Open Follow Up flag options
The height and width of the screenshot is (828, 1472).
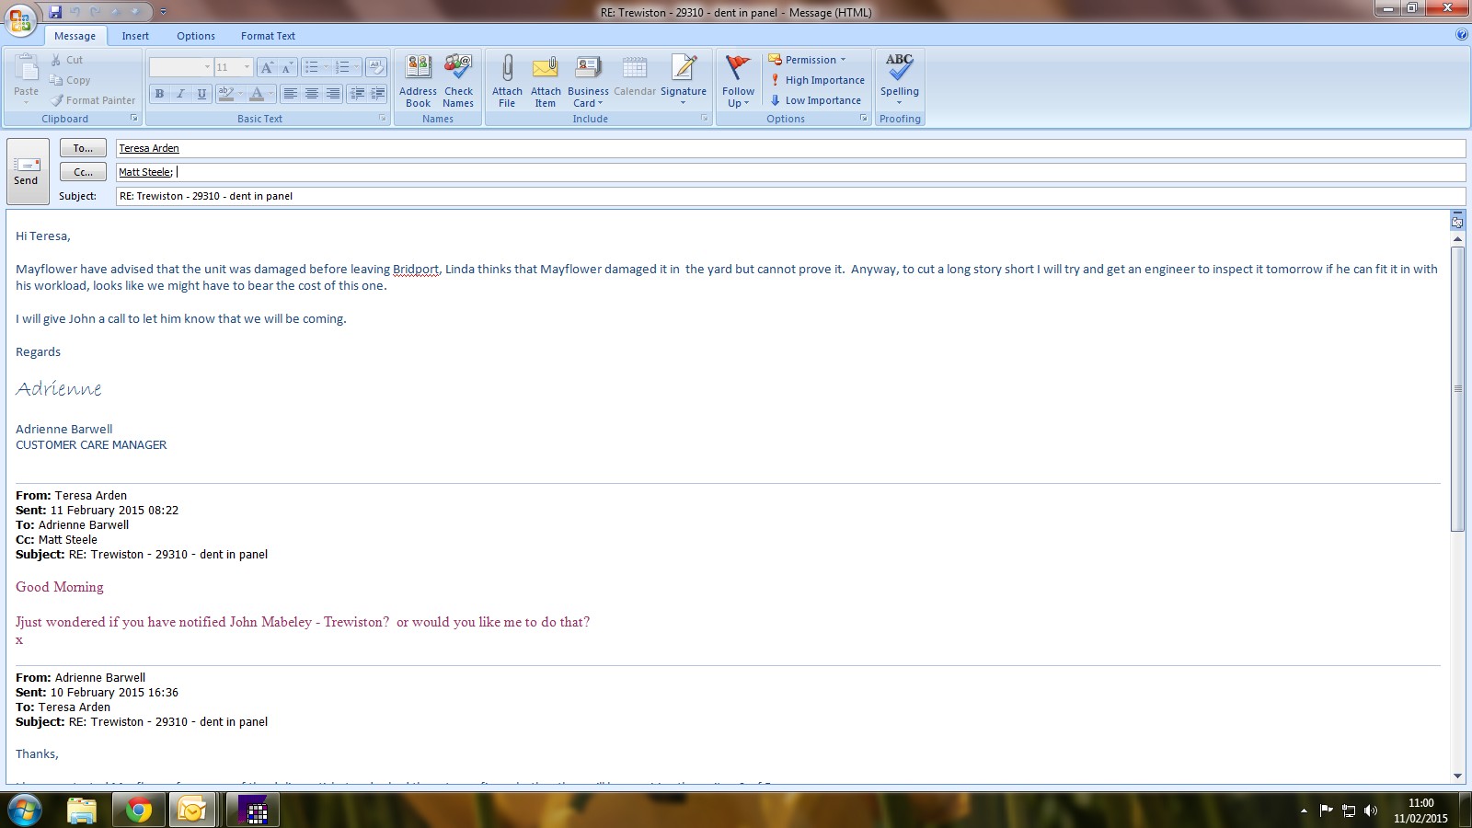[738, 81]
